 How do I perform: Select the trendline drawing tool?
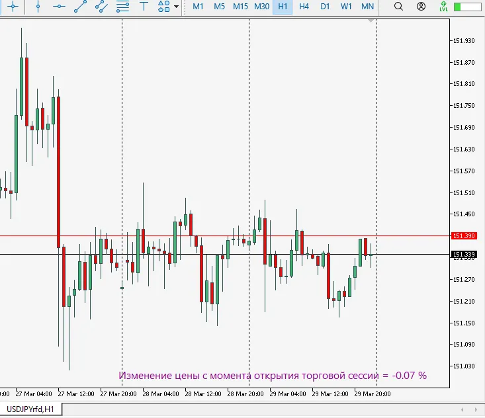pos(80,7)
